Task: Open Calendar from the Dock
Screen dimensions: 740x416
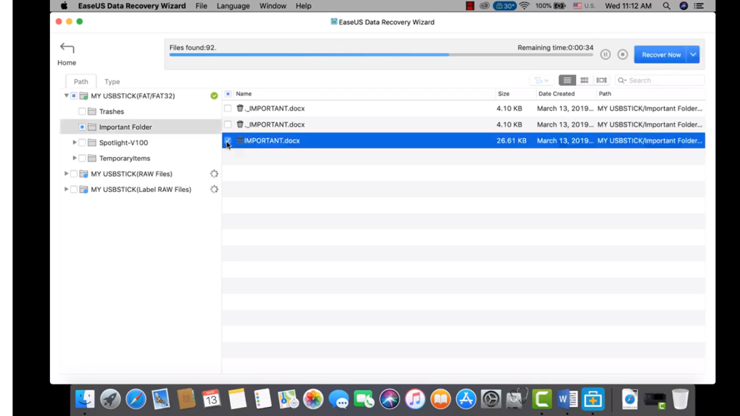Action: pyautogui.click(x=212, y=399)
